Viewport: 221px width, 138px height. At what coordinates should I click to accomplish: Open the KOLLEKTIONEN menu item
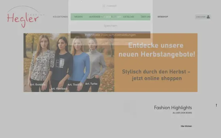(x=60, y=17)
